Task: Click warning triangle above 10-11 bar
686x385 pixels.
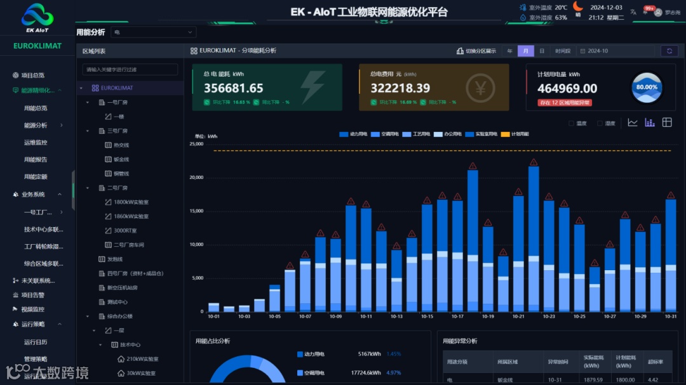Action: [x=367, y=204]
